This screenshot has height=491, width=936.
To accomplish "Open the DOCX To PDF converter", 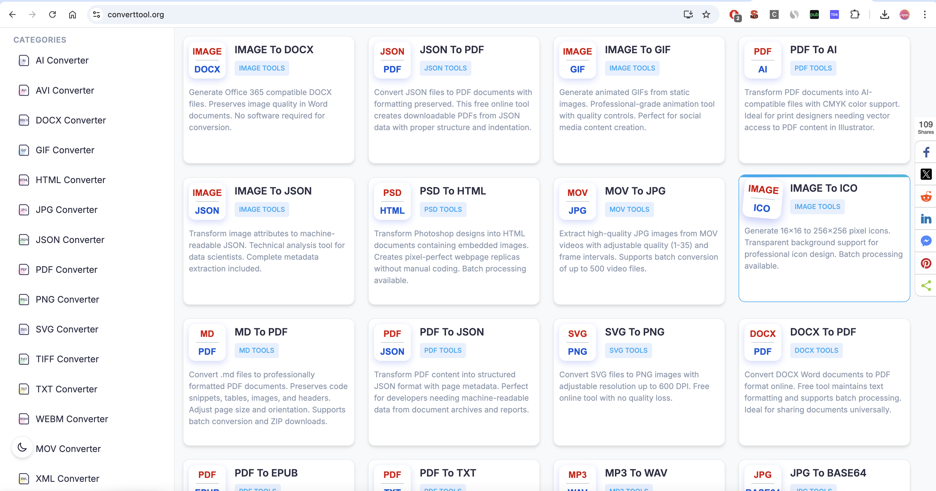I will click(823, 332).
